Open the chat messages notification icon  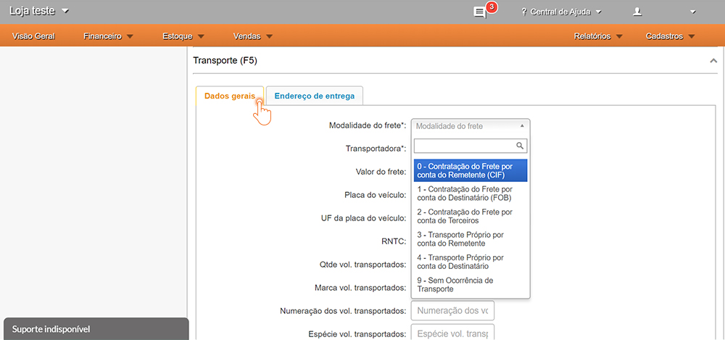pyautogui.click(x=480, y=12)
